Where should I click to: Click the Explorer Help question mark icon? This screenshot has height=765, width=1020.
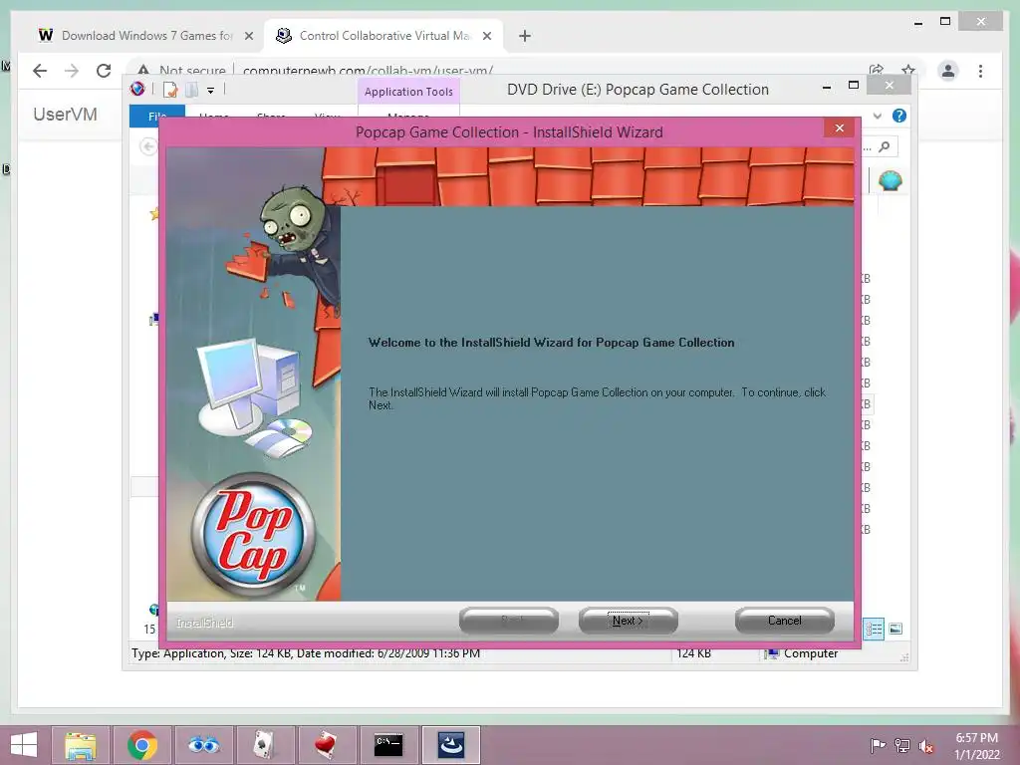point(899,116)
